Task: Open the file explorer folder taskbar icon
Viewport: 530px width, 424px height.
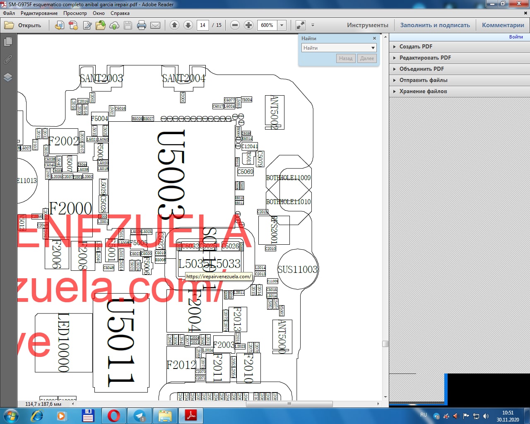Action: [x=165, y=416]
